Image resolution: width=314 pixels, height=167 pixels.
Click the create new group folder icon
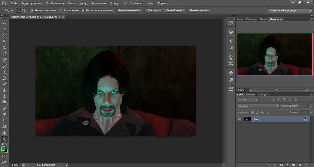point(294,165)
